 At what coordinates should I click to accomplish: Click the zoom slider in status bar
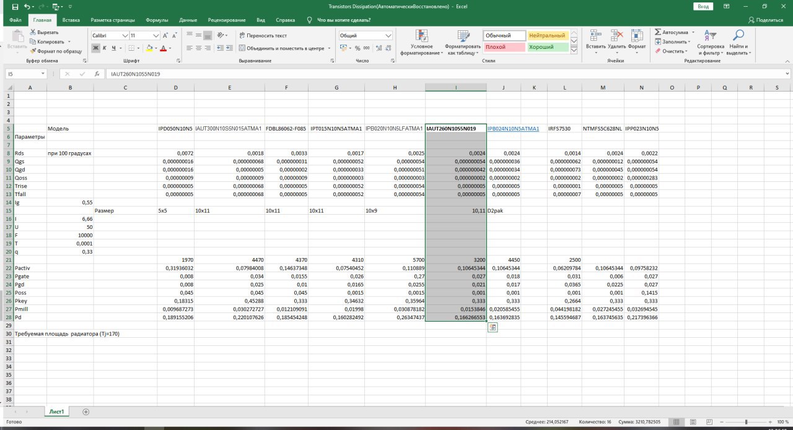[747, 422]
